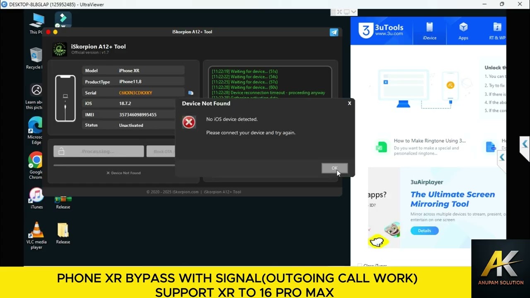Copy the serial number with the copy icon
Viewport: 530px width, 298px height.
[190, 93]
